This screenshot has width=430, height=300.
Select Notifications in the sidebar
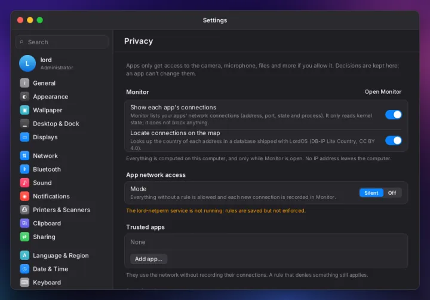point(51,196)
